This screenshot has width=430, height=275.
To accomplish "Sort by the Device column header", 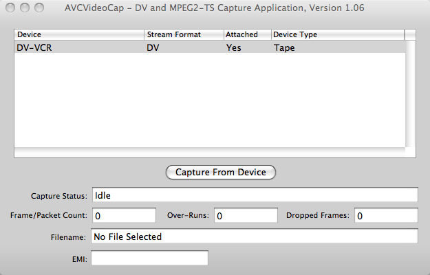I will [x=79, y=34].
